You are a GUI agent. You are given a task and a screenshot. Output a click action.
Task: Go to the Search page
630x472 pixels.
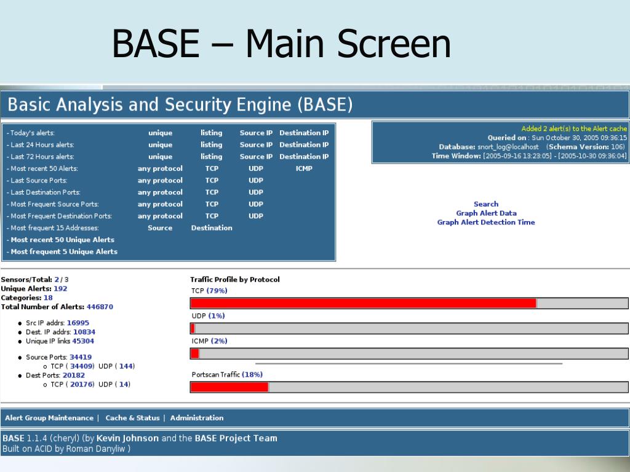(486, 204)
